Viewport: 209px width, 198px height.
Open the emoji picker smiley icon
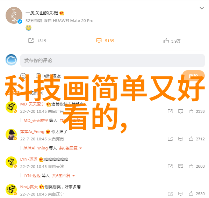click(x=23, y=76)
